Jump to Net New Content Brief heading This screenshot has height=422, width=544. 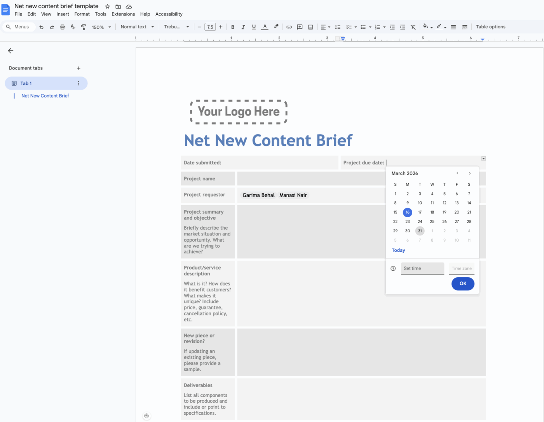pos(45,96)
